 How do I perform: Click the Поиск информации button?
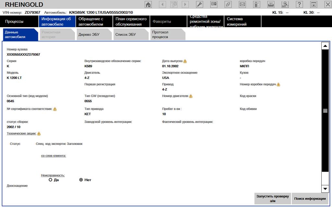[310, 199]
